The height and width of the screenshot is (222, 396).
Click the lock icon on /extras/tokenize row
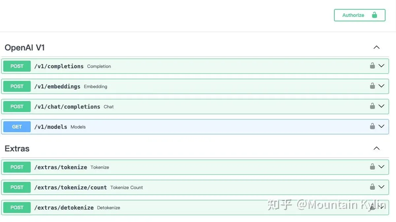[x=372, y=166]
